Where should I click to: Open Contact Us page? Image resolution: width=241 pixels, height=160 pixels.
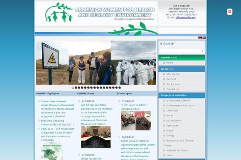pyautogui.click(x=172, y=89)
